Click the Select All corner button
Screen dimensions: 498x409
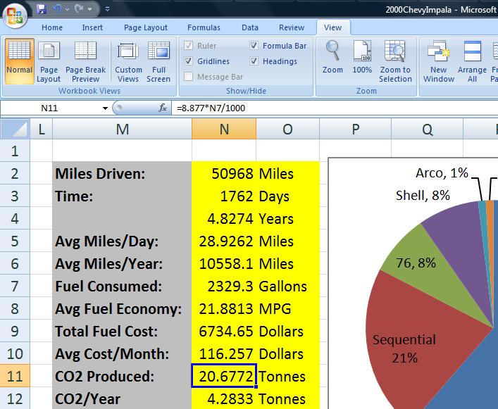click(x=15, y=129)
